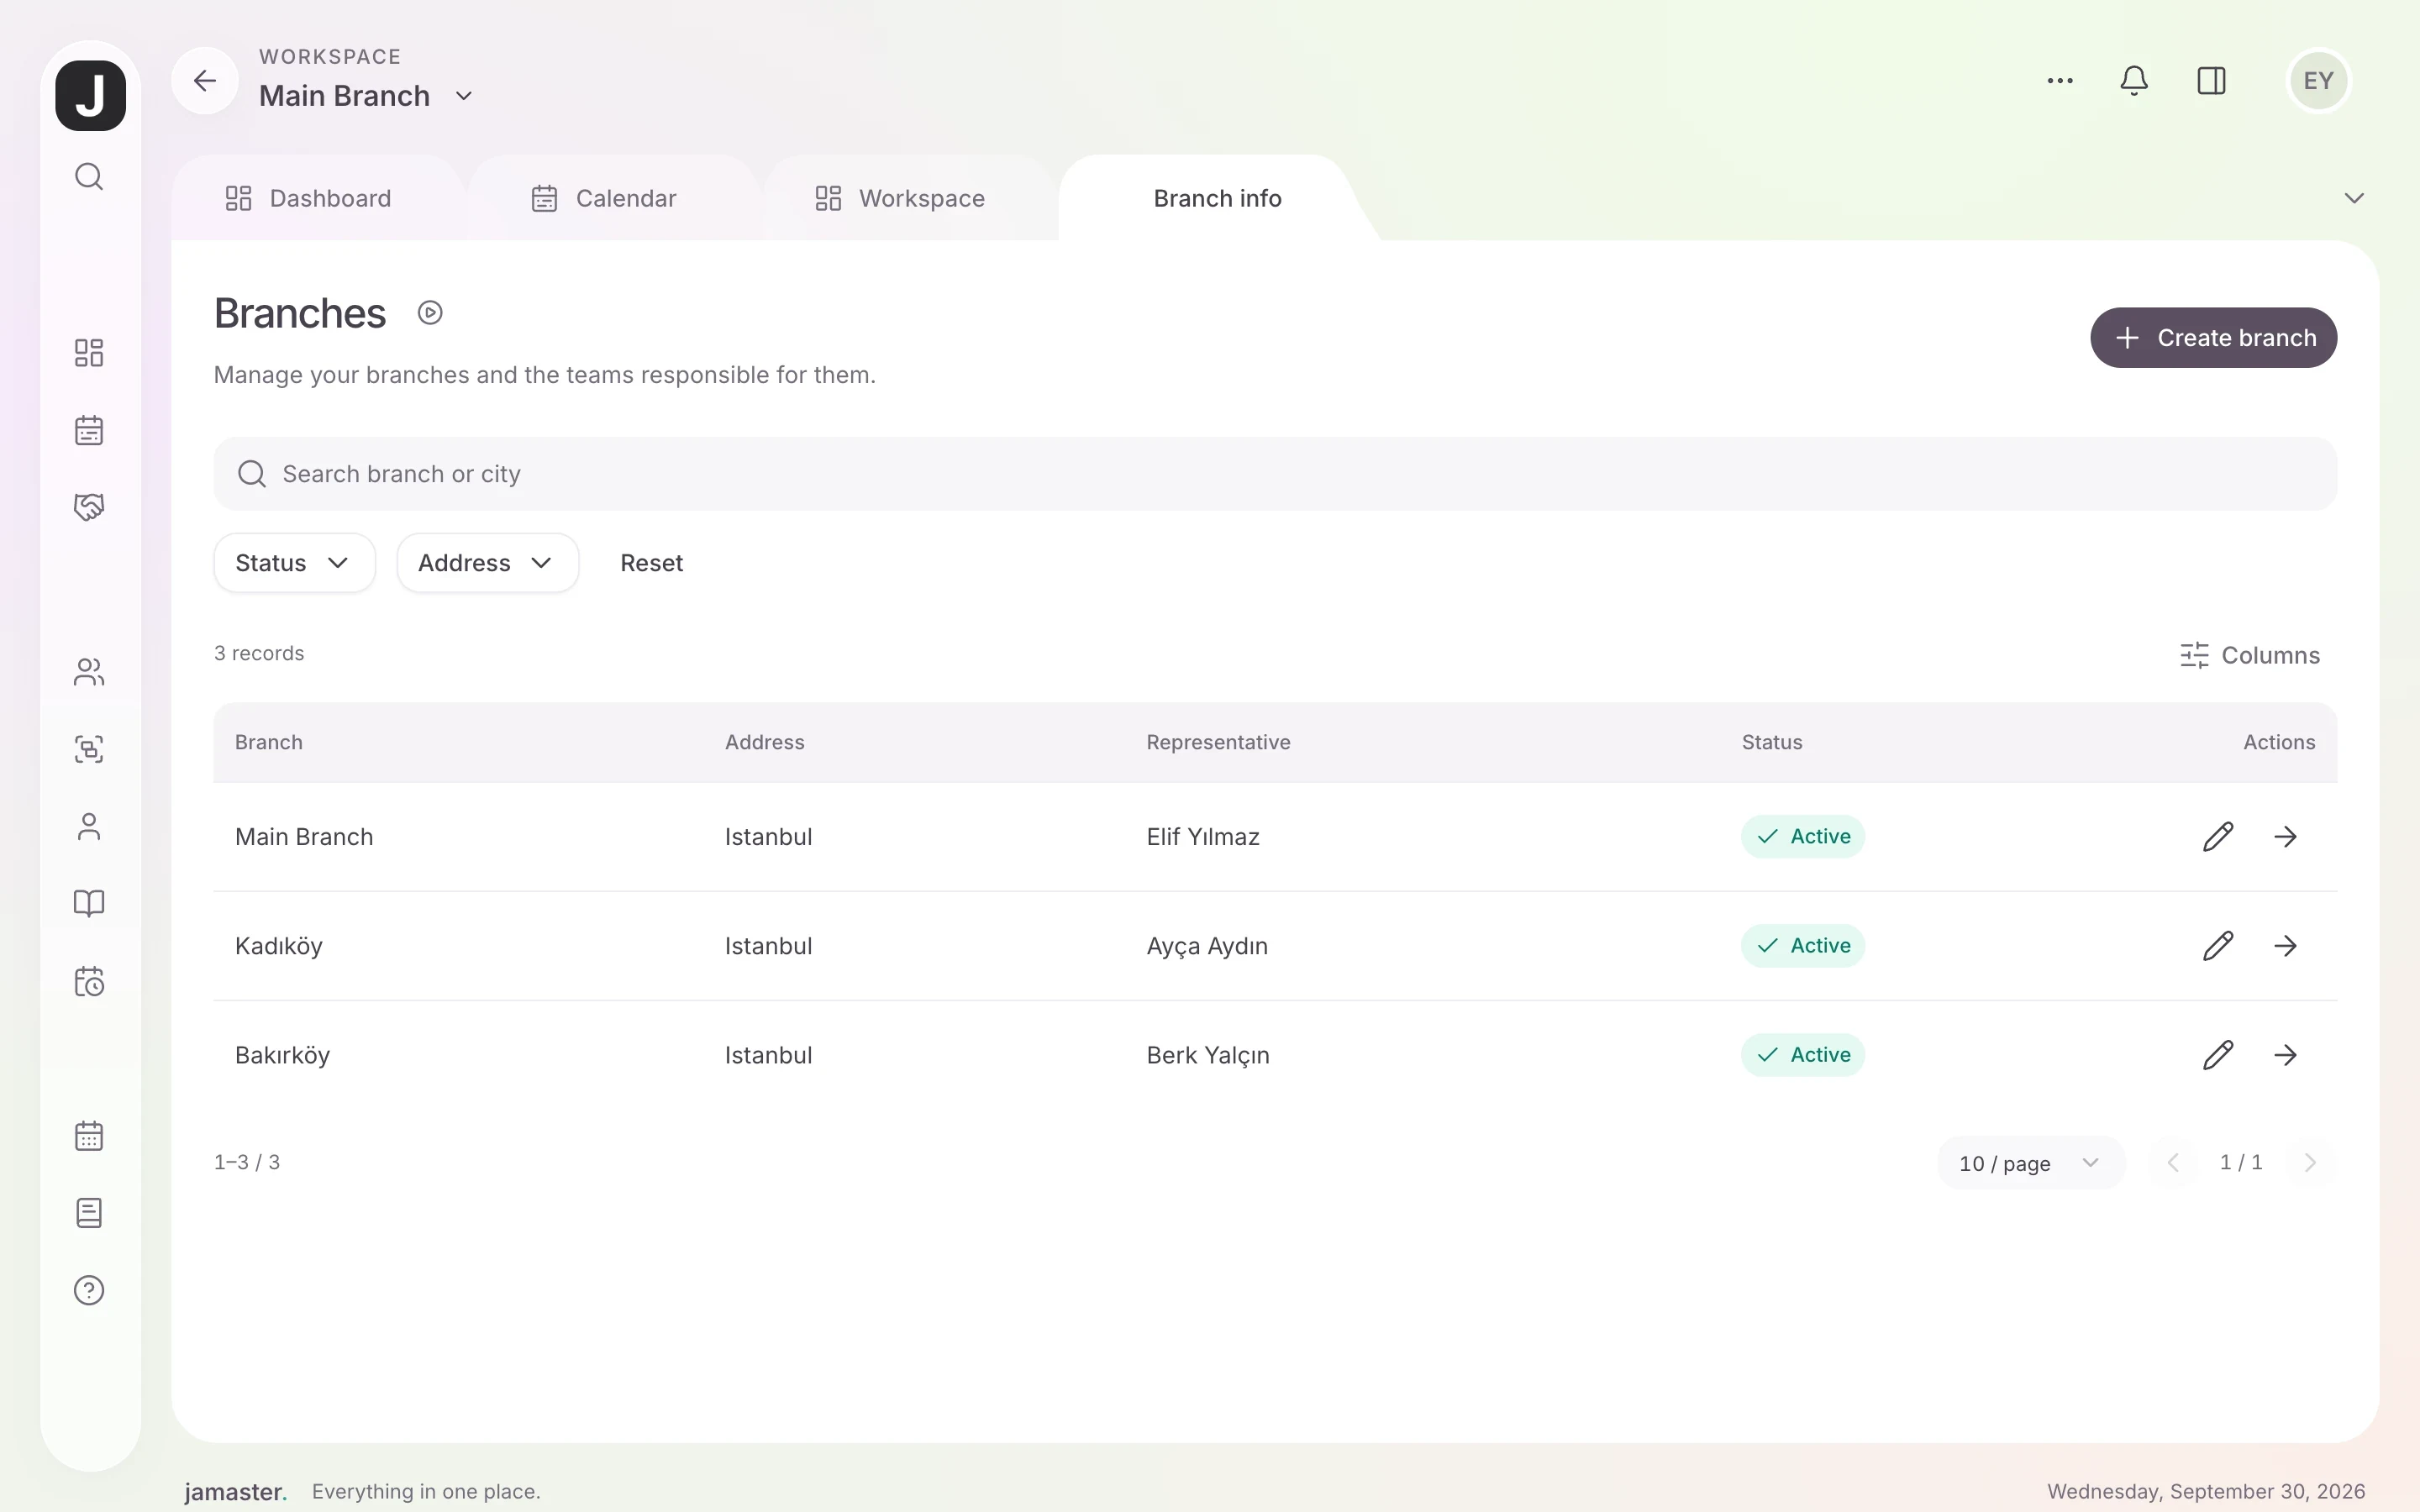Open notifications bell
2420x1512 pixels.
2134,81
